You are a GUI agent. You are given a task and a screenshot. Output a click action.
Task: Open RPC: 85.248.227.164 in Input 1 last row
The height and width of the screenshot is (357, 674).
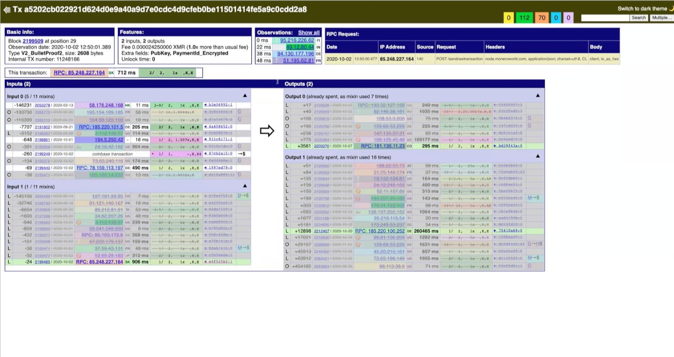99,262
